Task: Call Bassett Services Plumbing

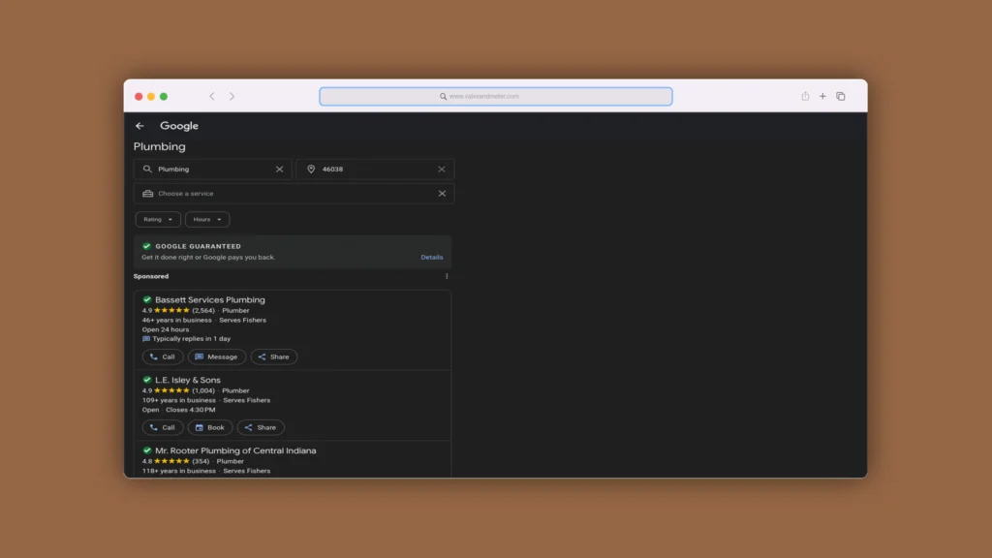Action: point(163,356)
